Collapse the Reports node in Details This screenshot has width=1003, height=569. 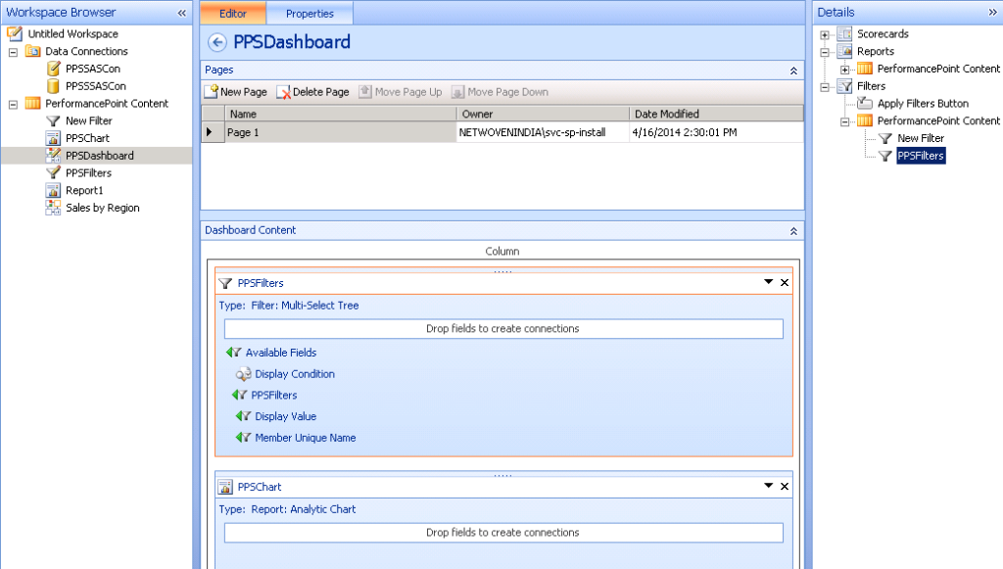[x=825, y=52]
